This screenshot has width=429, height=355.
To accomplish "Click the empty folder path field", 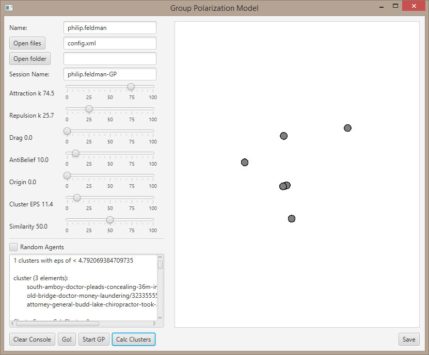I will click(109, 59).
